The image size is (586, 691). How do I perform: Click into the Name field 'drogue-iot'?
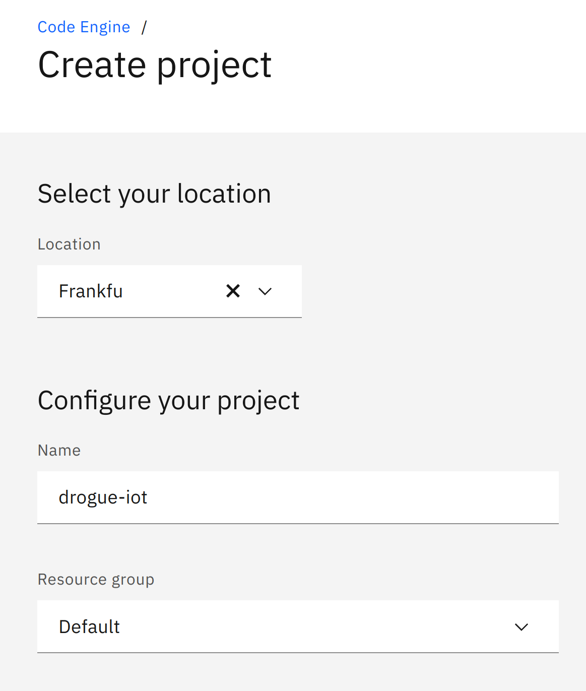[298, 497]
